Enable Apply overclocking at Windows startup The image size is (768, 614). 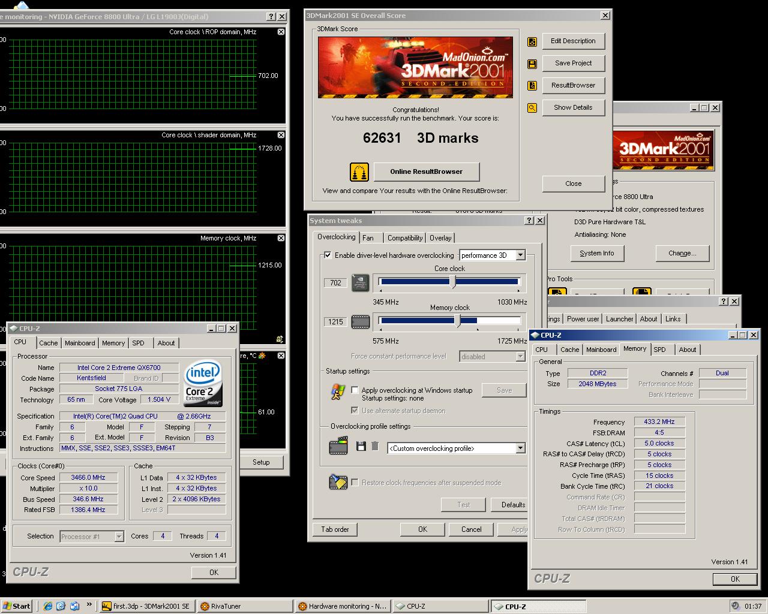click(355, 390)
